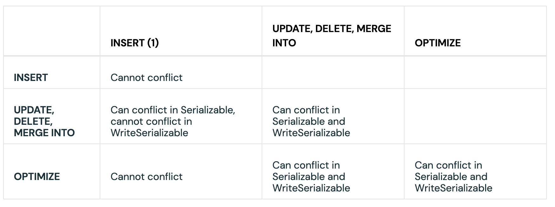The height and width of the screenshot is (207, 555).
Task: Click "Cannot conflict" in the OPTIMIZE row
Action: tap(146, 177)
